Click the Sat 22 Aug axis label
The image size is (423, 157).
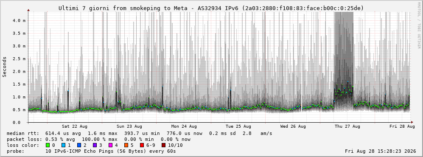74,126
